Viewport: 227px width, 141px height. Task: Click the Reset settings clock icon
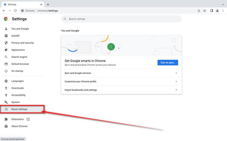[6, 109]
